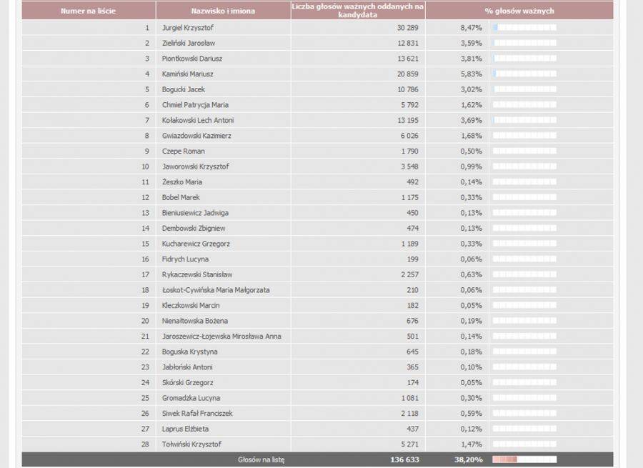Click the total percentage 38,20%
Screen dimensions: 643x468
(468, 460)
